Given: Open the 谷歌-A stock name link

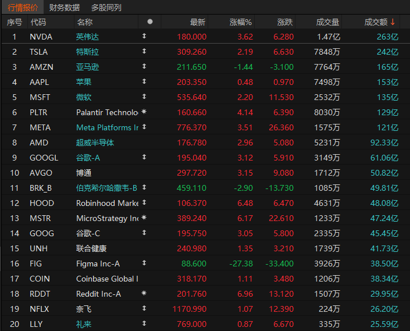Looking at the screenshot, I should [x=88, y=158].
